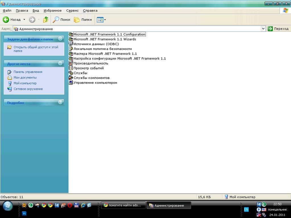Launch Photoshop from quick launch
This screenshot has height=218, width=291.
coord(24,213)
